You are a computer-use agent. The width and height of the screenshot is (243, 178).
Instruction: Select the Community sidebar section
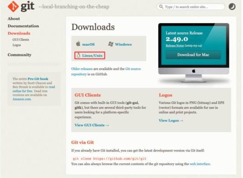(20, 55)
